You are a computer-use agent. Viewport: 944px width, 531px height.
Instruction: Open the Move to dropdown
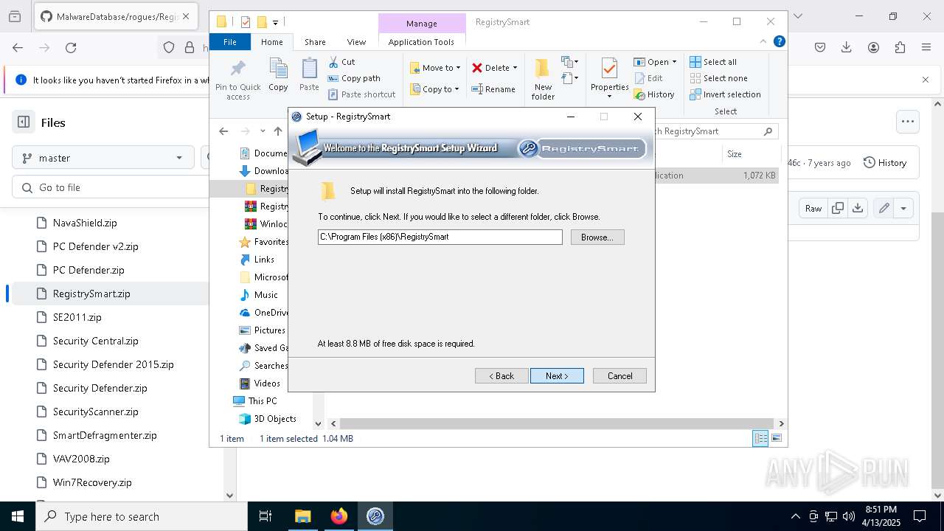(435, 68)
